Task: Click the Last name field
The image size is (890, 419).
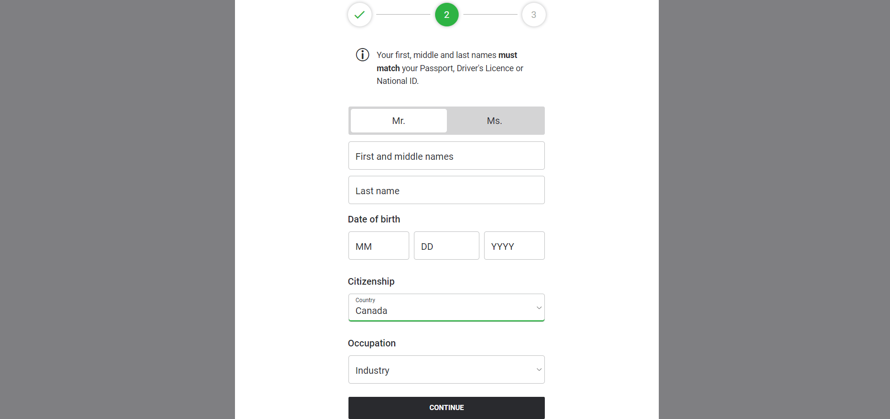Action: pyautogui.click(x=446, y=190)
